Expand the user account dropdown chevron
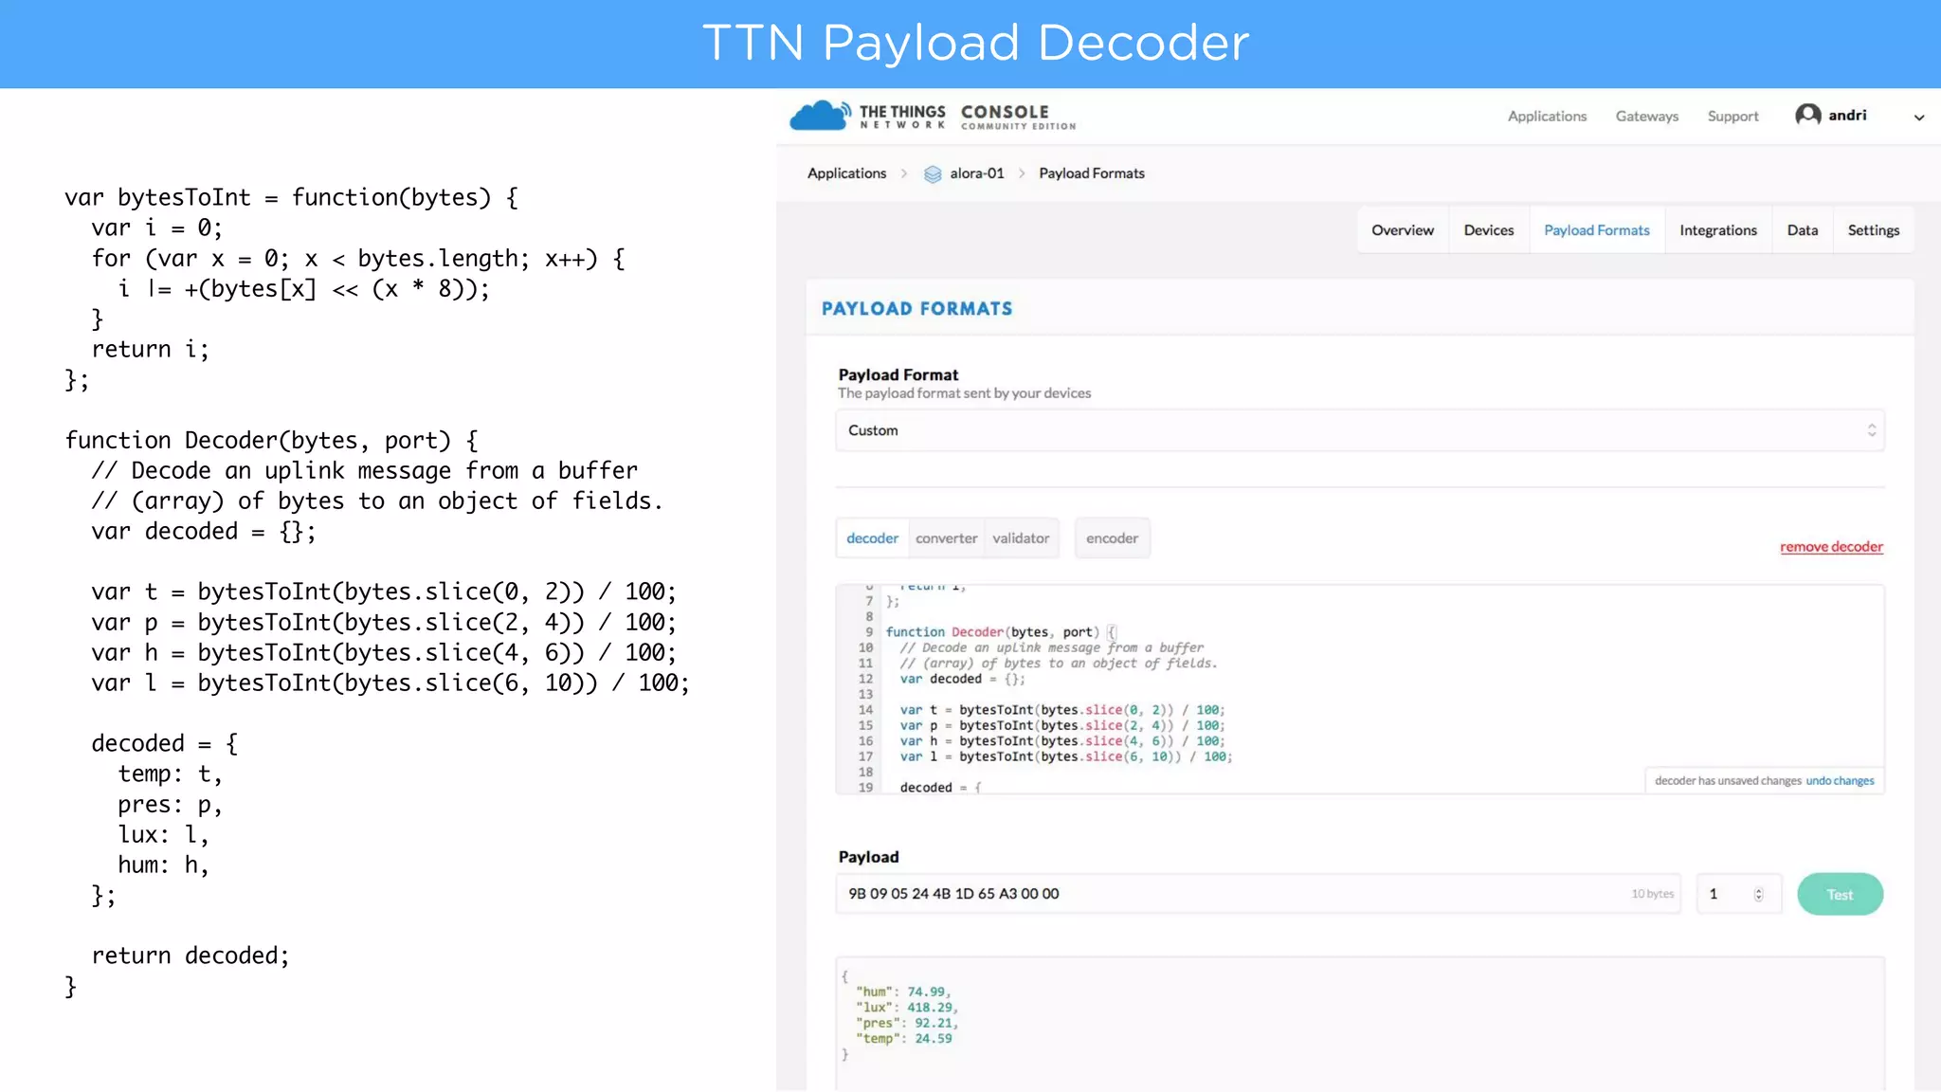The image size is (1941, 1092). click(1918, 118)
